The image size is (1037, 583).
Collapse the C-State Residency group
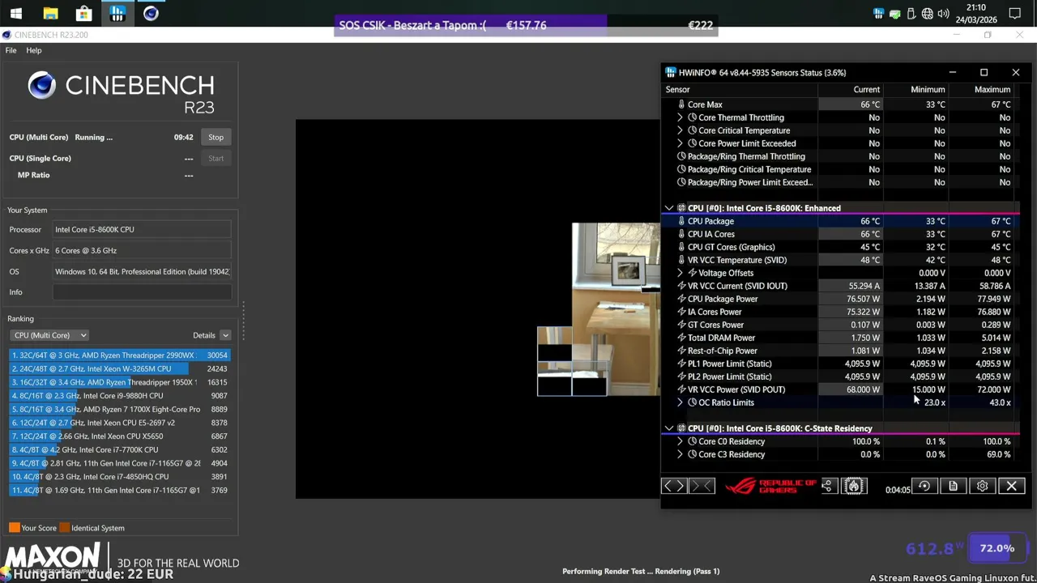[669, 428]
